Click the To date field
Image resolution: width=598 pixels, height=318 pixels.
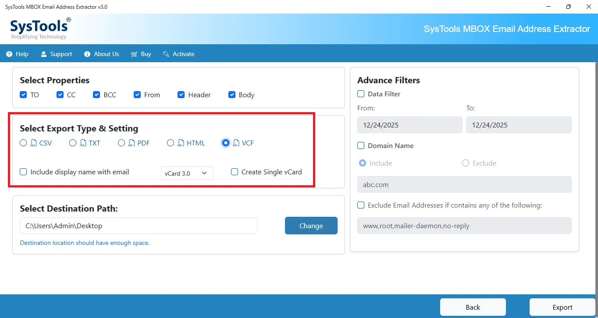519,125
